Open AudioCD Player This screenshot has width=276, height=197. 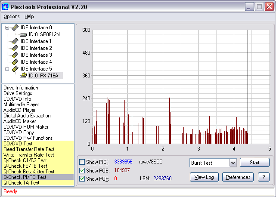tap(19, 110)
